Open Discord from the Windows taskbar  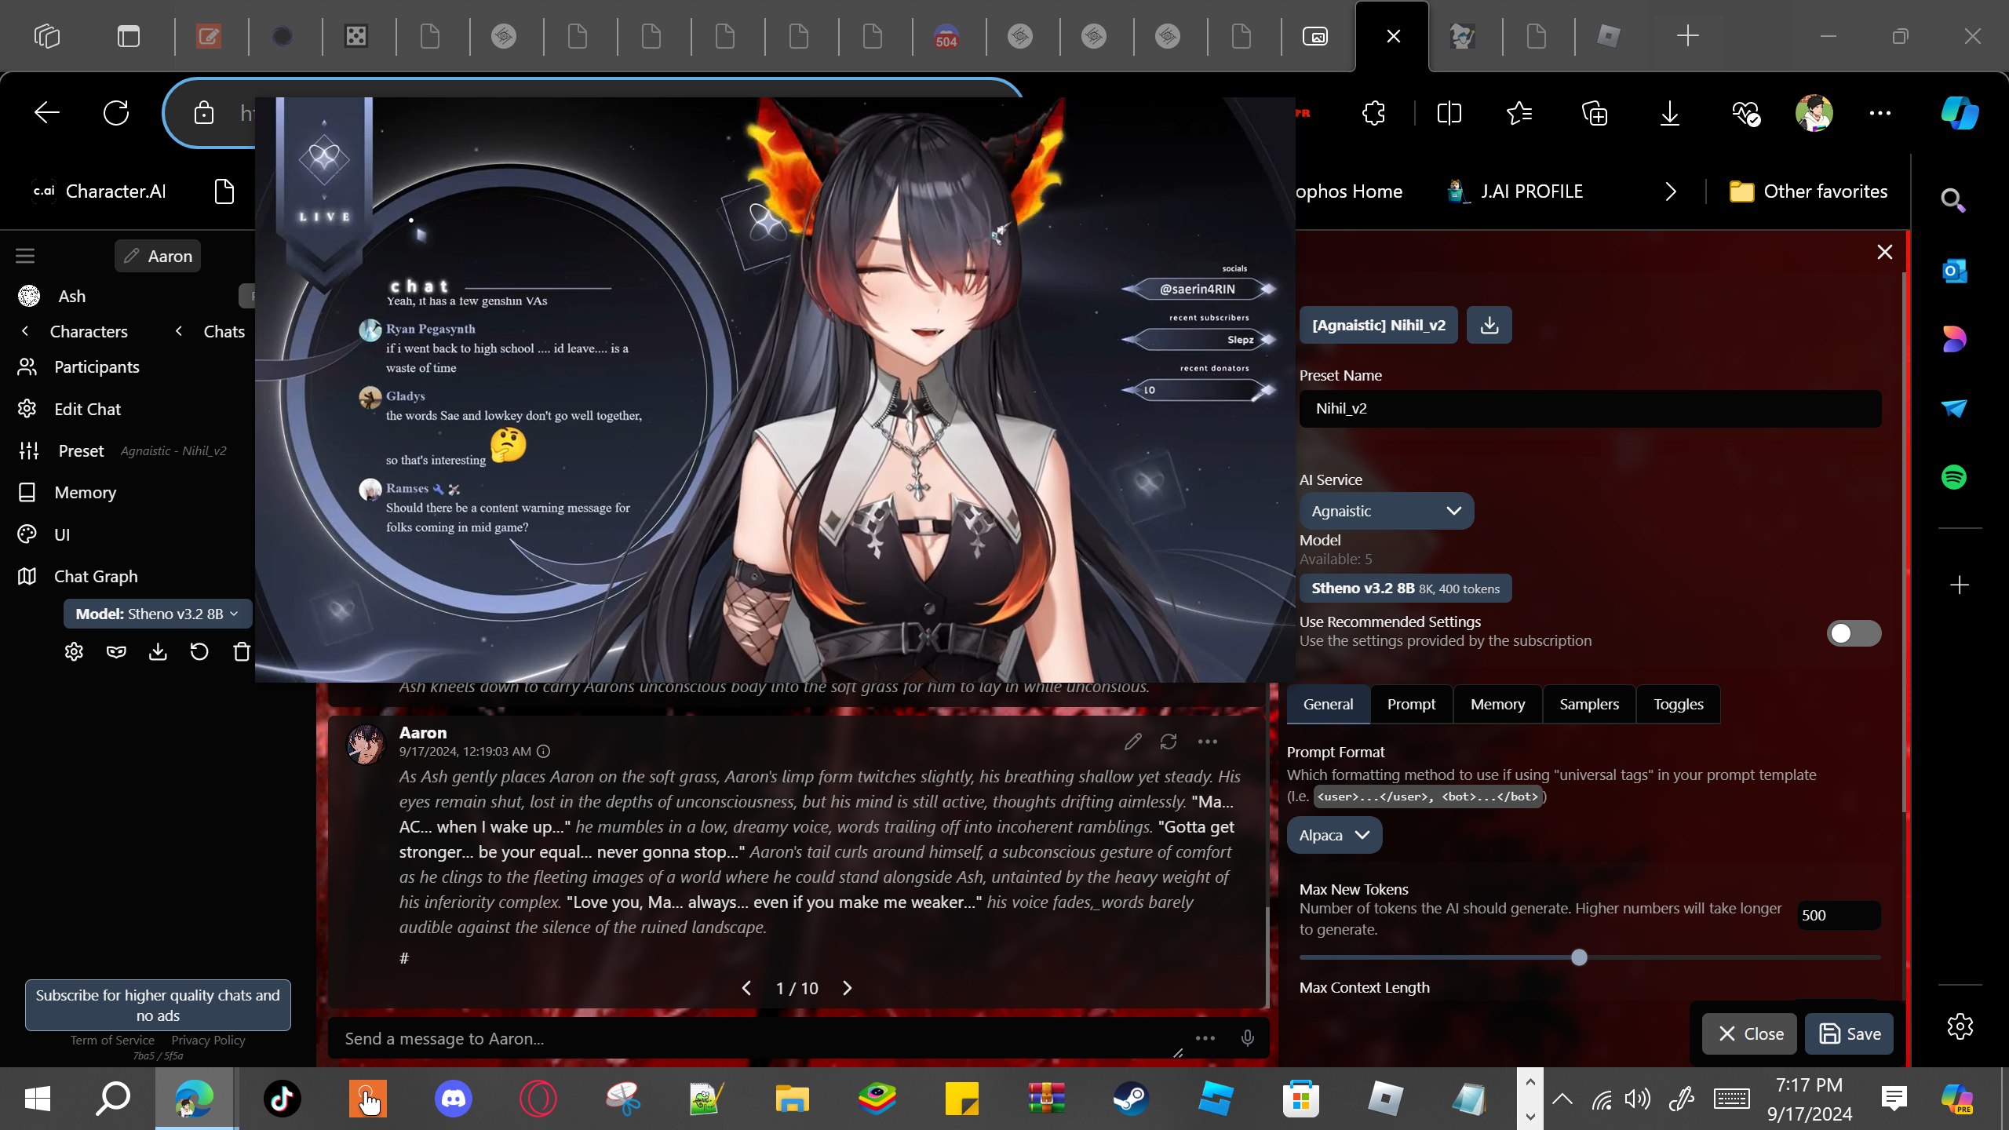(454, 1098)
